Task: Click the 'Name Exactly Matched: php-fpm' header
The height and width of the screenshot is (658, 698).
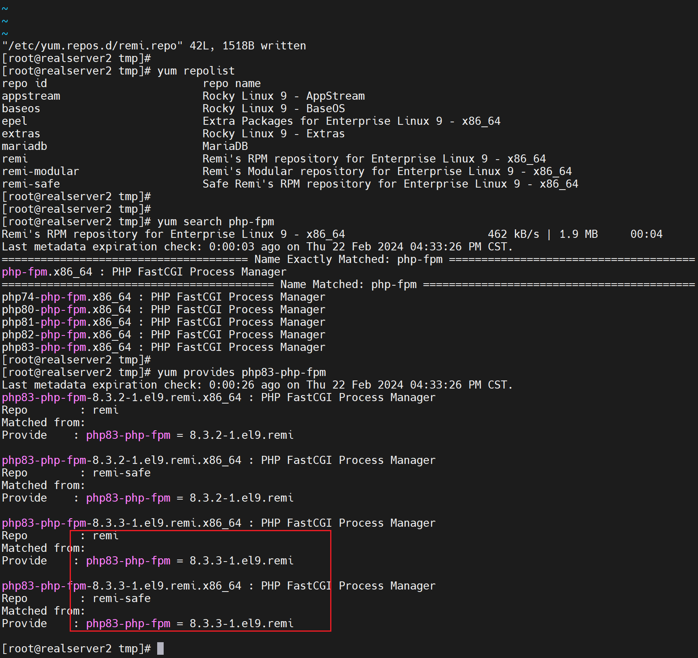Action: (x=348, y=259)
